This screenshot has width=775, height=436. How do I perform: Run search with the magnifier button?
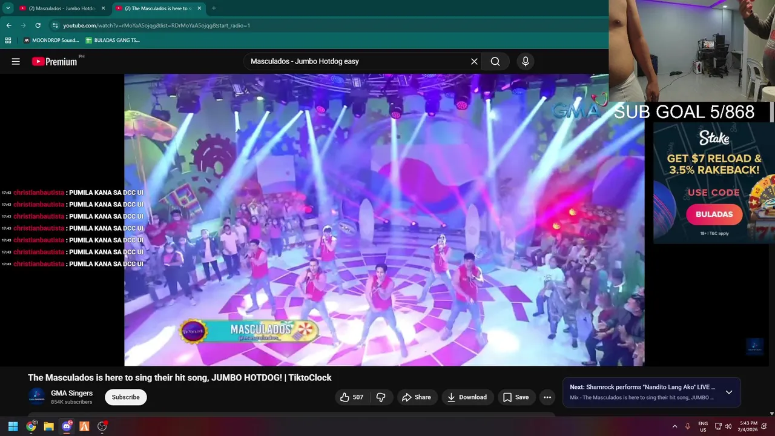coord(495,61)
